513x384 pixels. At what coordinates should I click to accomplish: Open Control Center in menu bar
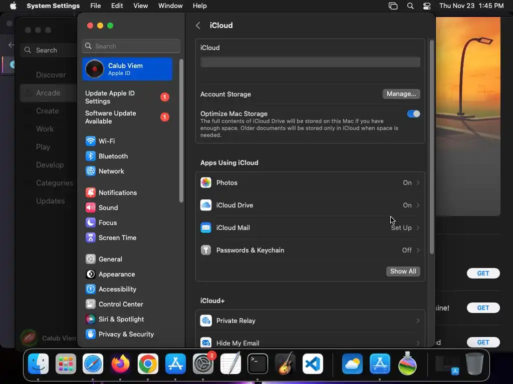click(x=427, y=6)
